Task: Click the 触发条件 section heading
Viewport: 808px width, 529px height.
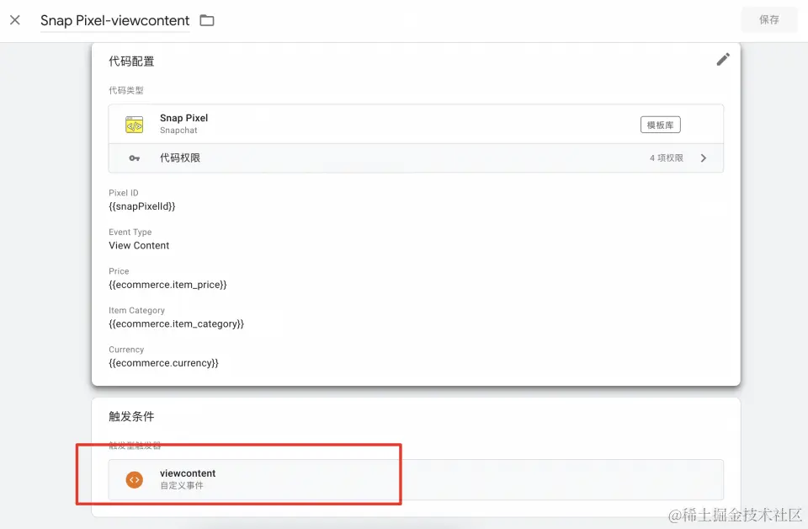Action: tap(131, 417)
